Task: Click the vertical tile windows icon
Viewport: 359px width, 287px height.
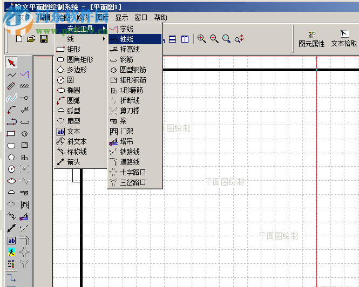Action: tap(185, 39)
